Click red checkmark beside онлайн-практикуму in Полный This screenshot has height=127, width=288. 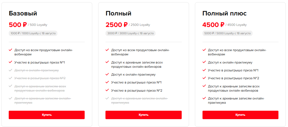click(x=107, y=74)
